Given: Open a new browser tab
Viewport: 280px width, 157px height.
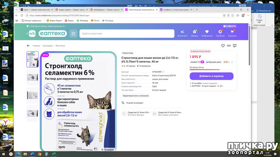Looking at the screenshot, I should pos(197,9).
